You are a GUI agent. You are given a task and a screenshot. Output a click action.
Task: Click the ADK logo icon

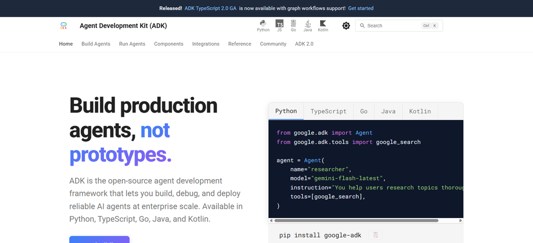(x=64, y=26)
